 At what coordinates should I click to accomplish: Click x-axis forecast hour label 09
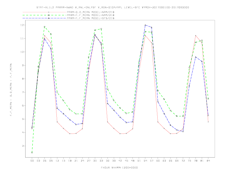51,161
